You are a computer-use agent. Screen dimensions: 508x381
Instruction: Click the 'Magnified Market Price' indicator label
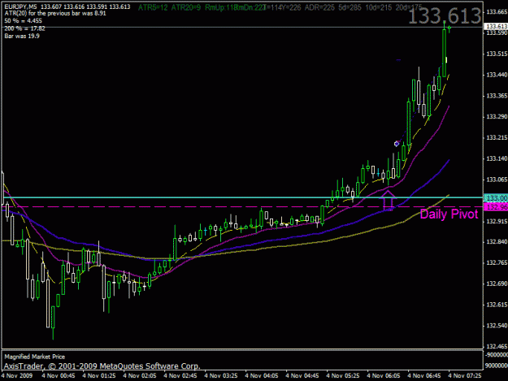click(35, 357)
